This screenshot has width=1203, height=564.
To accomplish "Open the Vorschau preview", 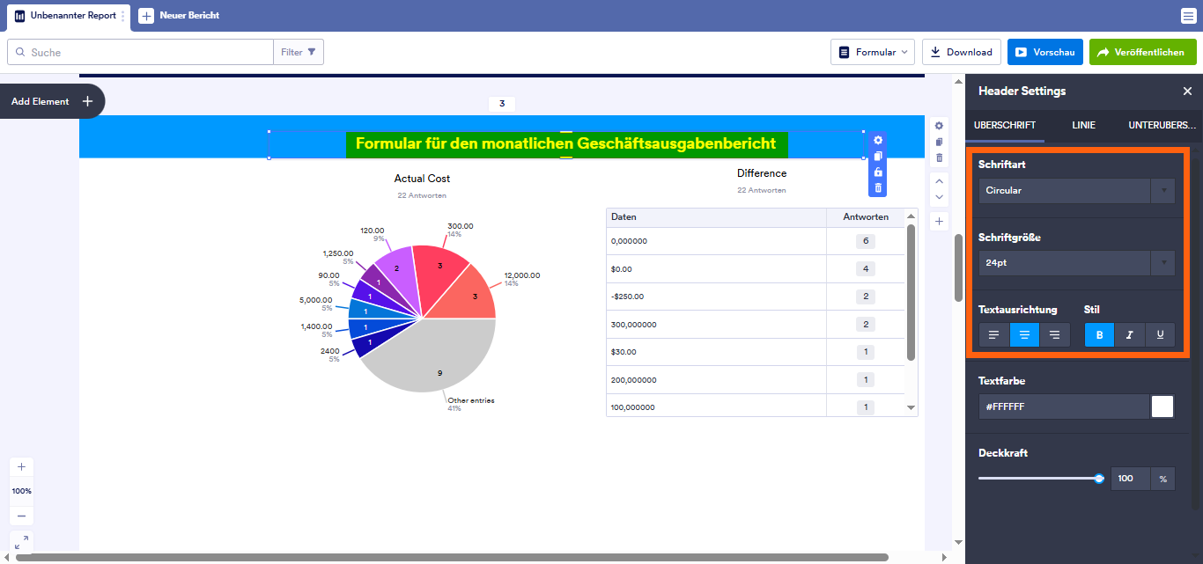I will pyautogui.click(x=1044, y=52).
